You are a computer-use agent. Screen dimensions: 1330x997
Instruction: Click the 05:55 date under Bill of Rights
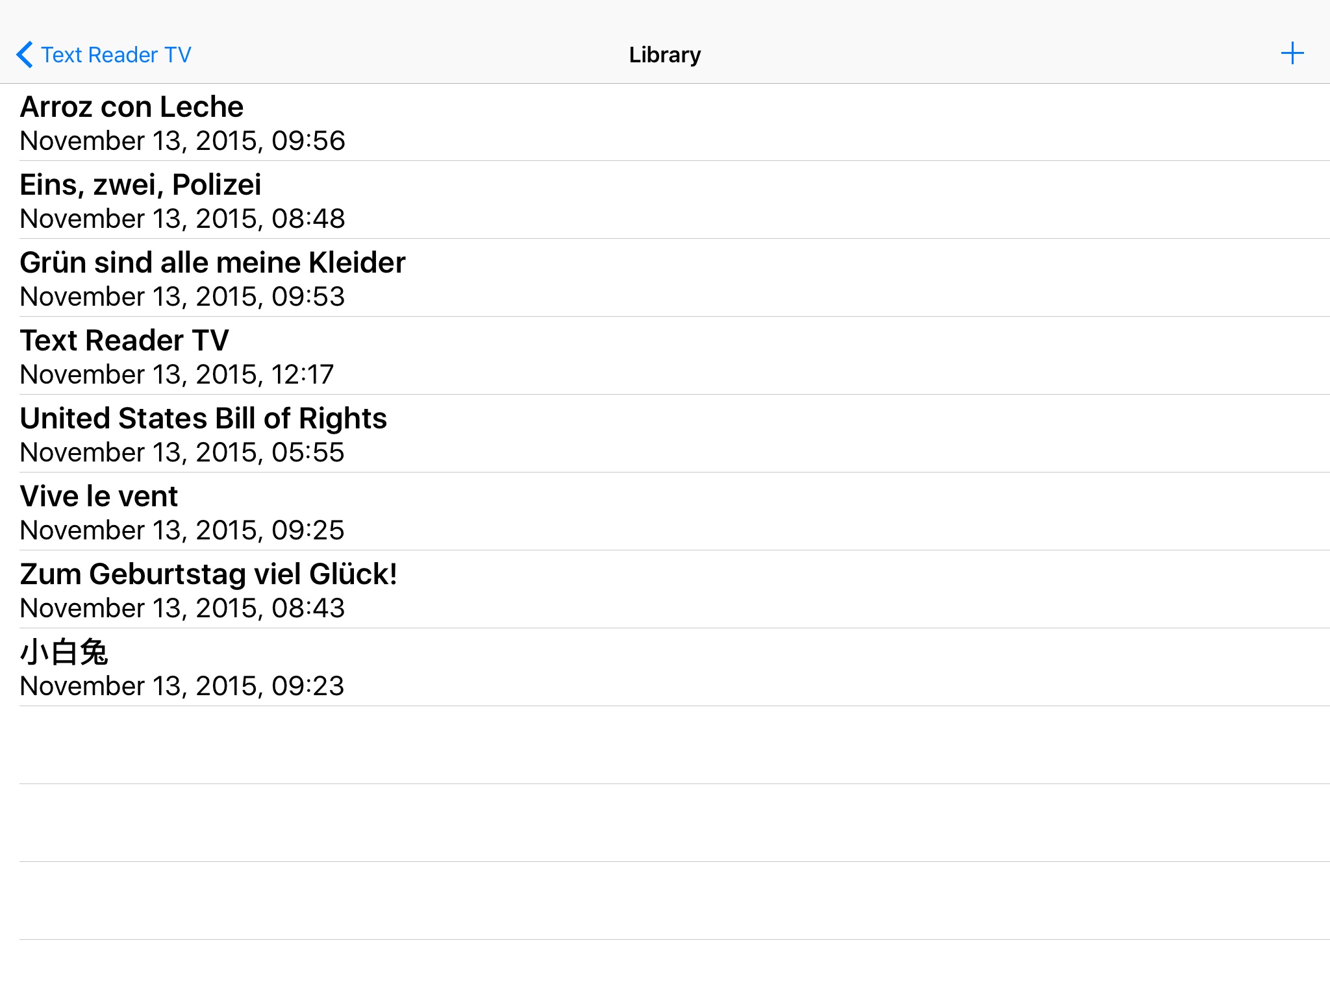point(182,452)
